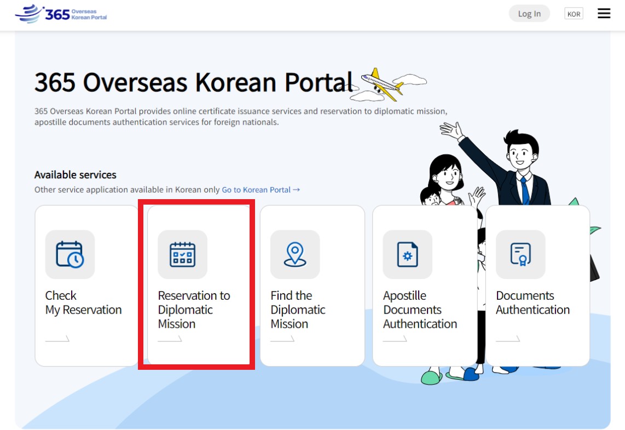Click the Documents Authentication certificate icon
The height and width of the screenshot is (430, 625).
[x=520, y=254]
